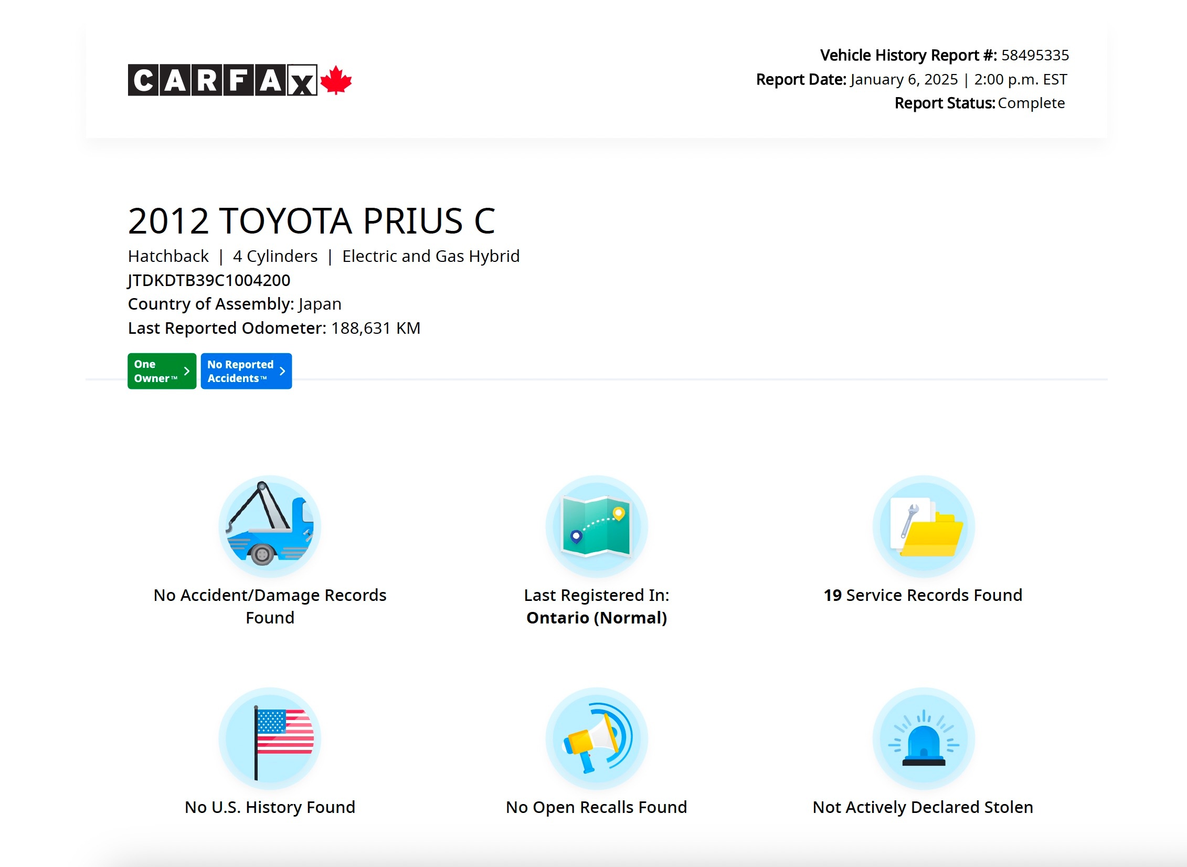Click the service records folder icon
The height and width of the screenshot is (867, 1187).
924,526
